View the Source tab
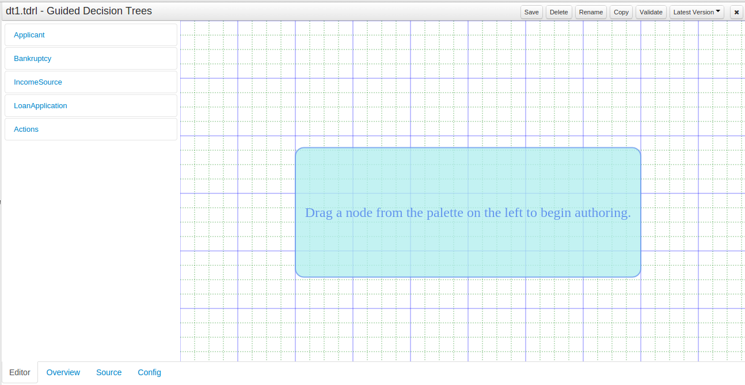This screenshot has width=745, height=385. coord(109,372)
